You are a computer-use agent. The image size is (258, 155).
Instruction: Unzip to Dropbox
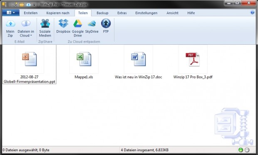coord(63,26)
